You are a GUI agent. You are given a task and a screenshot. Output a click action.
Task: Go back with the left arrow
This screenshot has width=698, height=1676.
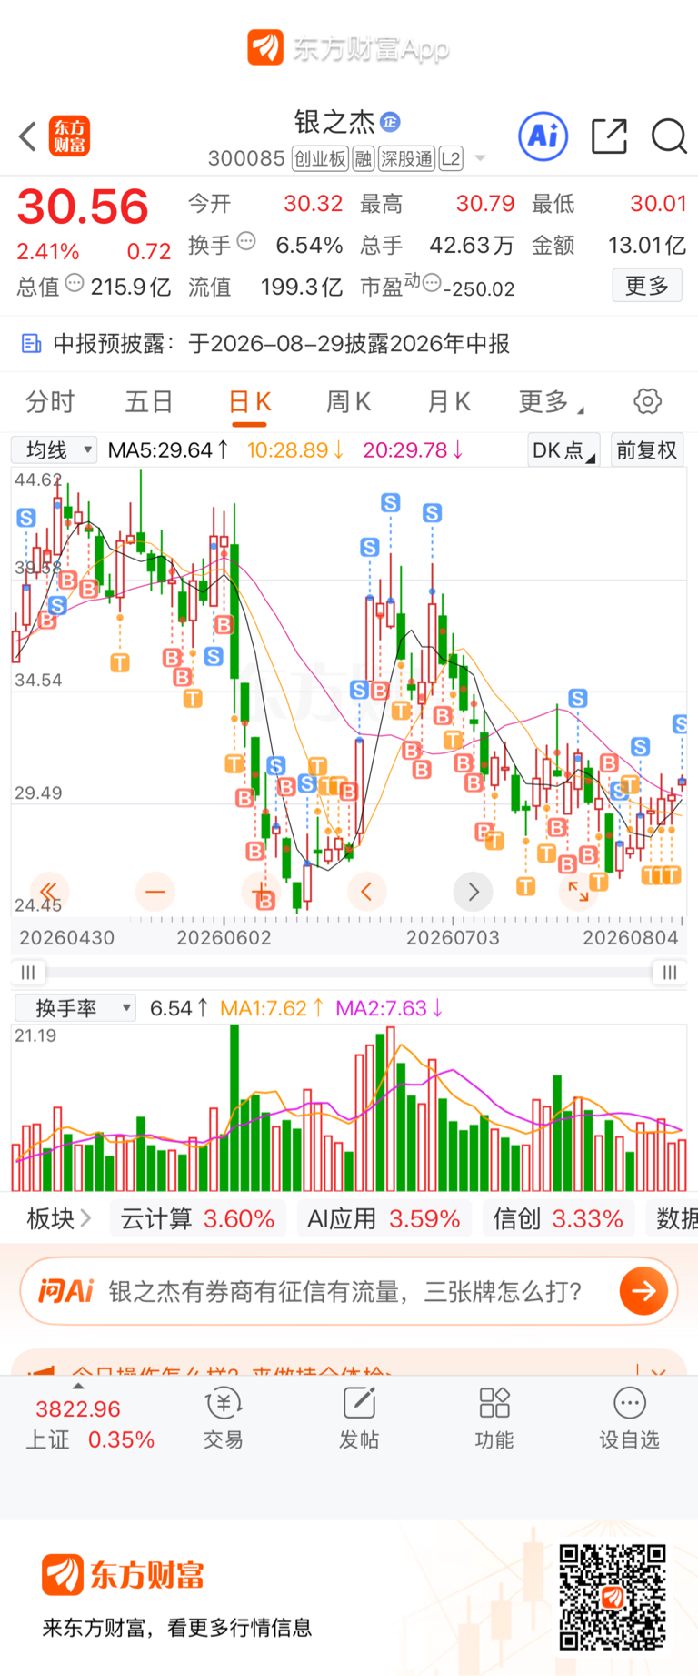[27, 136]
